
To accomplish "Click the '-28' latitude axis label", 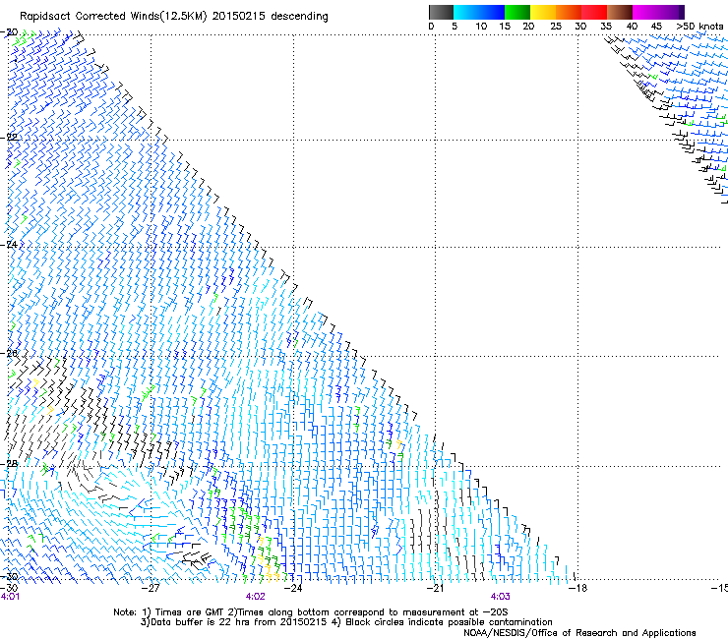I will (9, 464).
